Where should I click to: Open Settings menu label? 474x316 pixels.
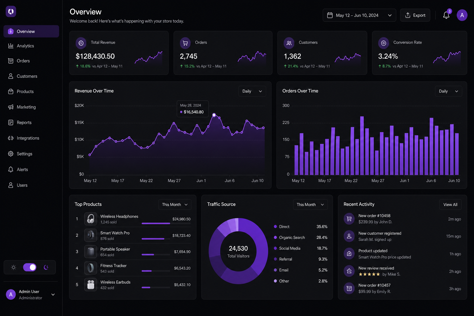click(24, 154)
